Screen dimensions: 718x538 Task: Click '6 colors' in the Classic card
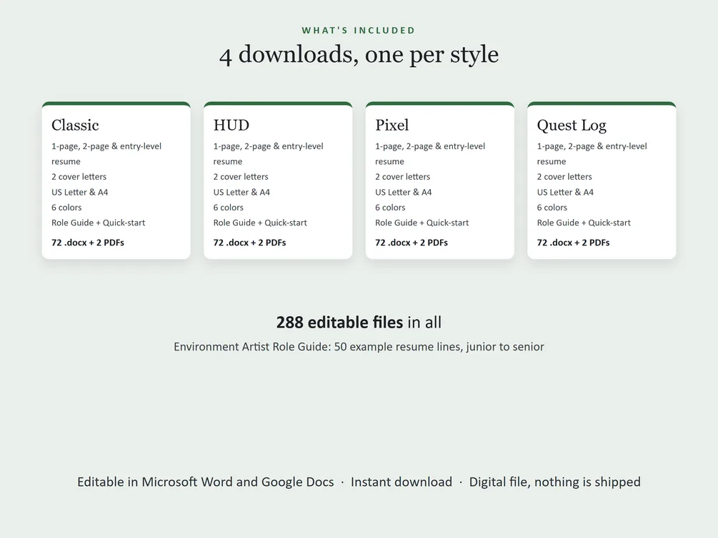pyautogui.click(x=66, y=207)
